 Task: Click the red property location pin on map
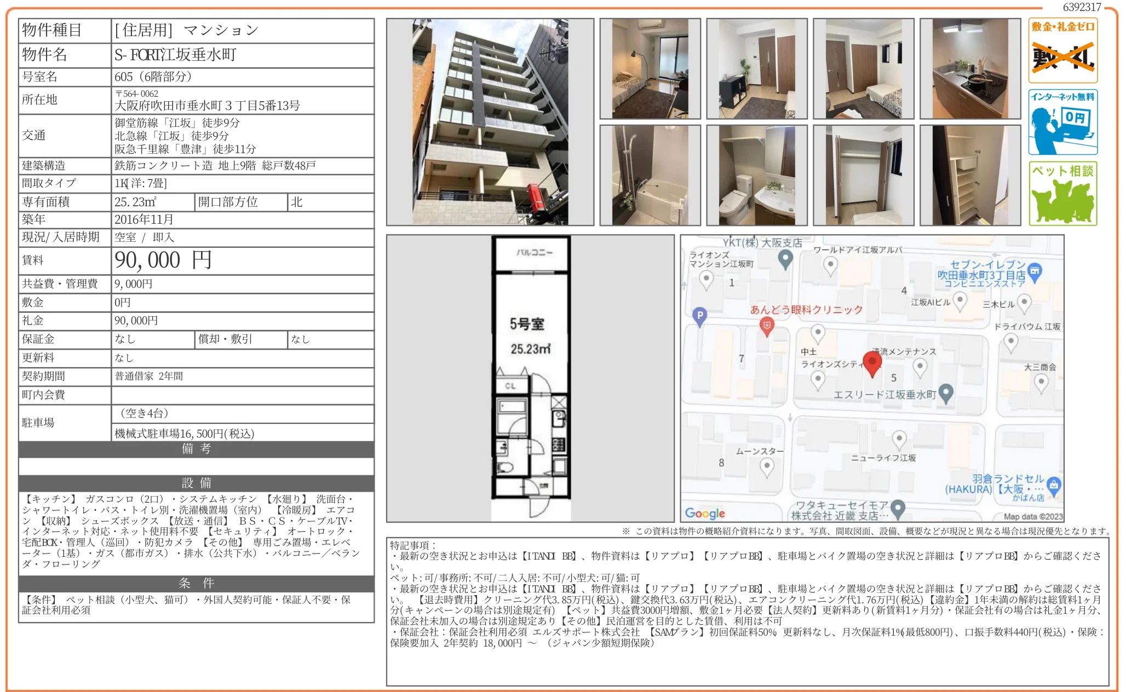[873, 364]
